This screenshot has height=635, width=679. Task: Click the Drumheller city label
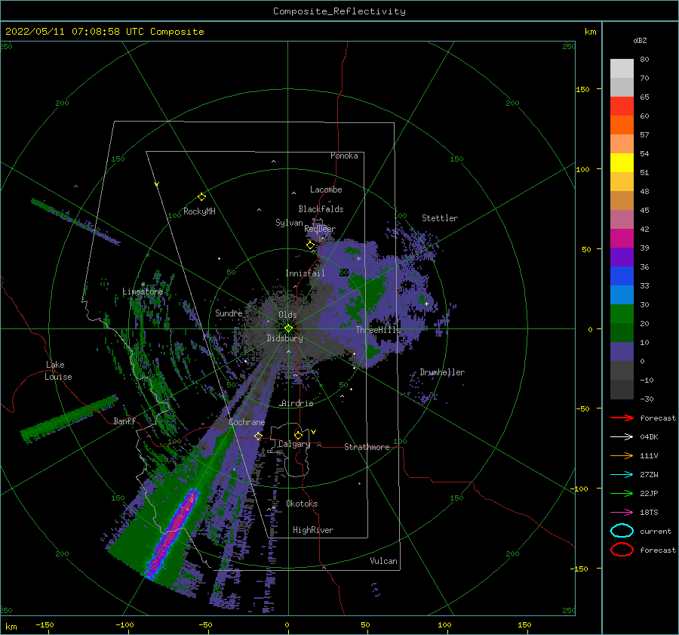coord(442,372)
